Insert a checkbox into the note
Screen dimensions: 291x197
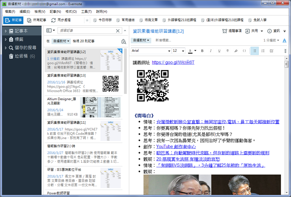[x=271, y=51]
